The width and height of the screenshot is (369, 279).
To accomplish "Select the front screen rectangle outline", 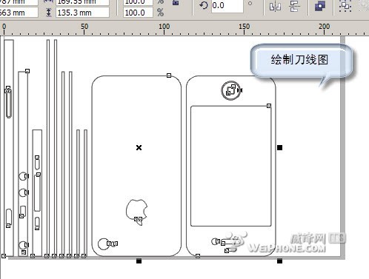I will pos(231,166).
